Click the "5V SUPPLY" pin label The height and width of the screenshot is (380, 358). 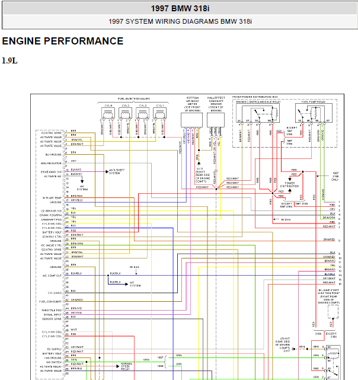(55, 349)
